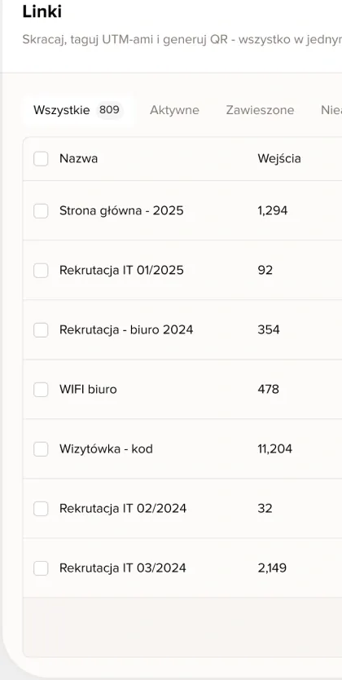Show the Zawieszone links tab
The image size is (342, 680).
(x=260, y=110)
